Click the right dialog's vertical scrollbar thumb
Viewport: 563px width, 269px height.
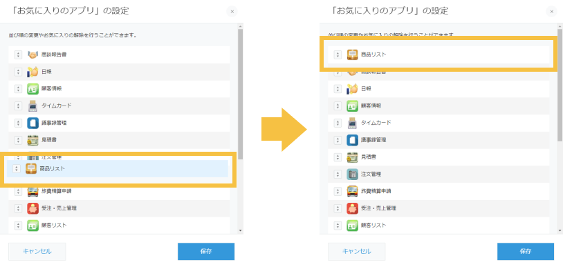(x=560, y=85)
